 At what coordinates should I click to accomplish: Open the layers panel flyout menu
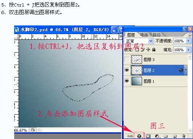190,35
